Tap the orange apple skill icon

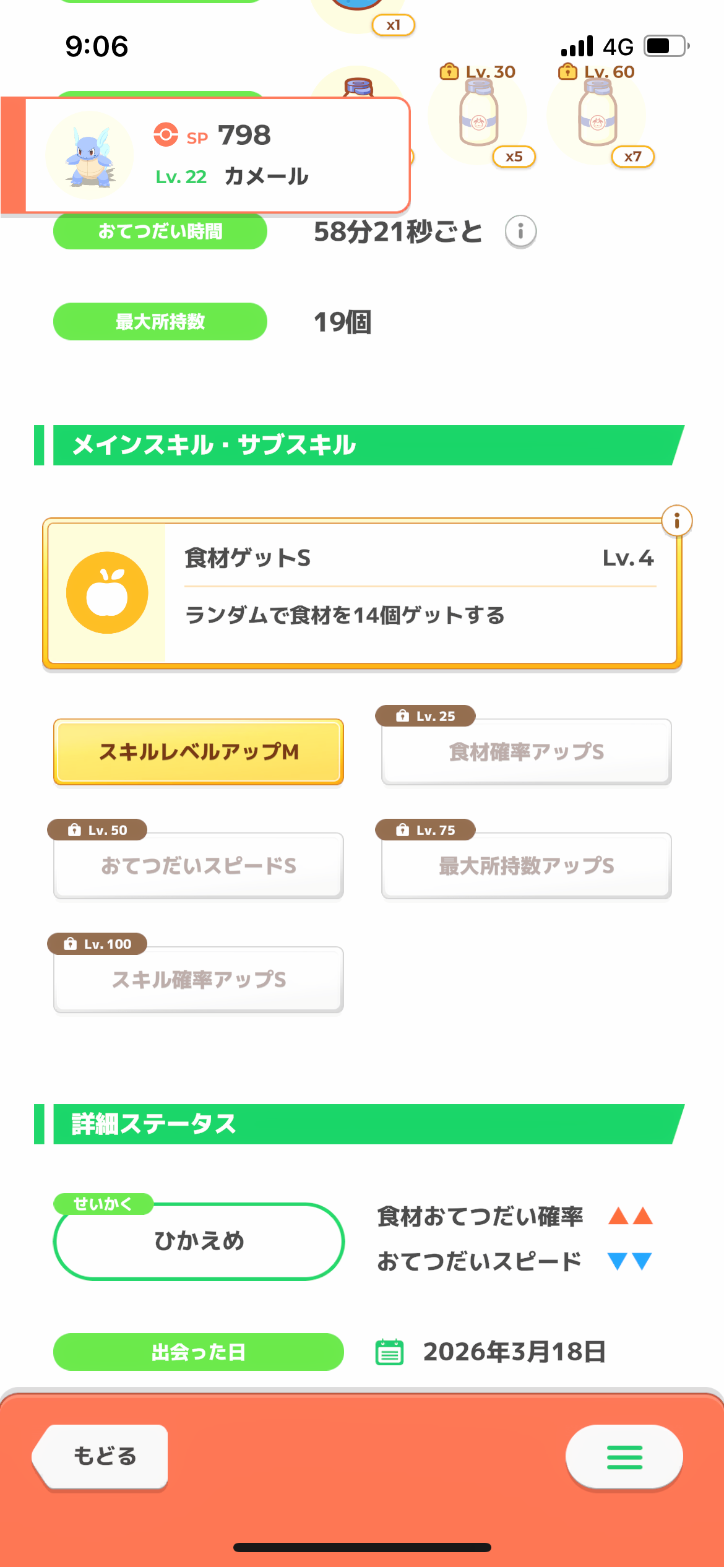(107, 593)
